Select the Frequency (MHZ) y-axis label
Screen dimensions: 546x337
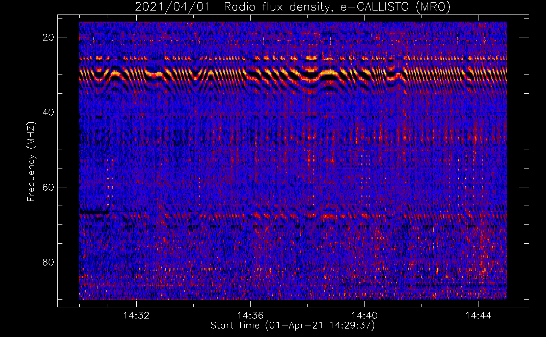point(31,162)
